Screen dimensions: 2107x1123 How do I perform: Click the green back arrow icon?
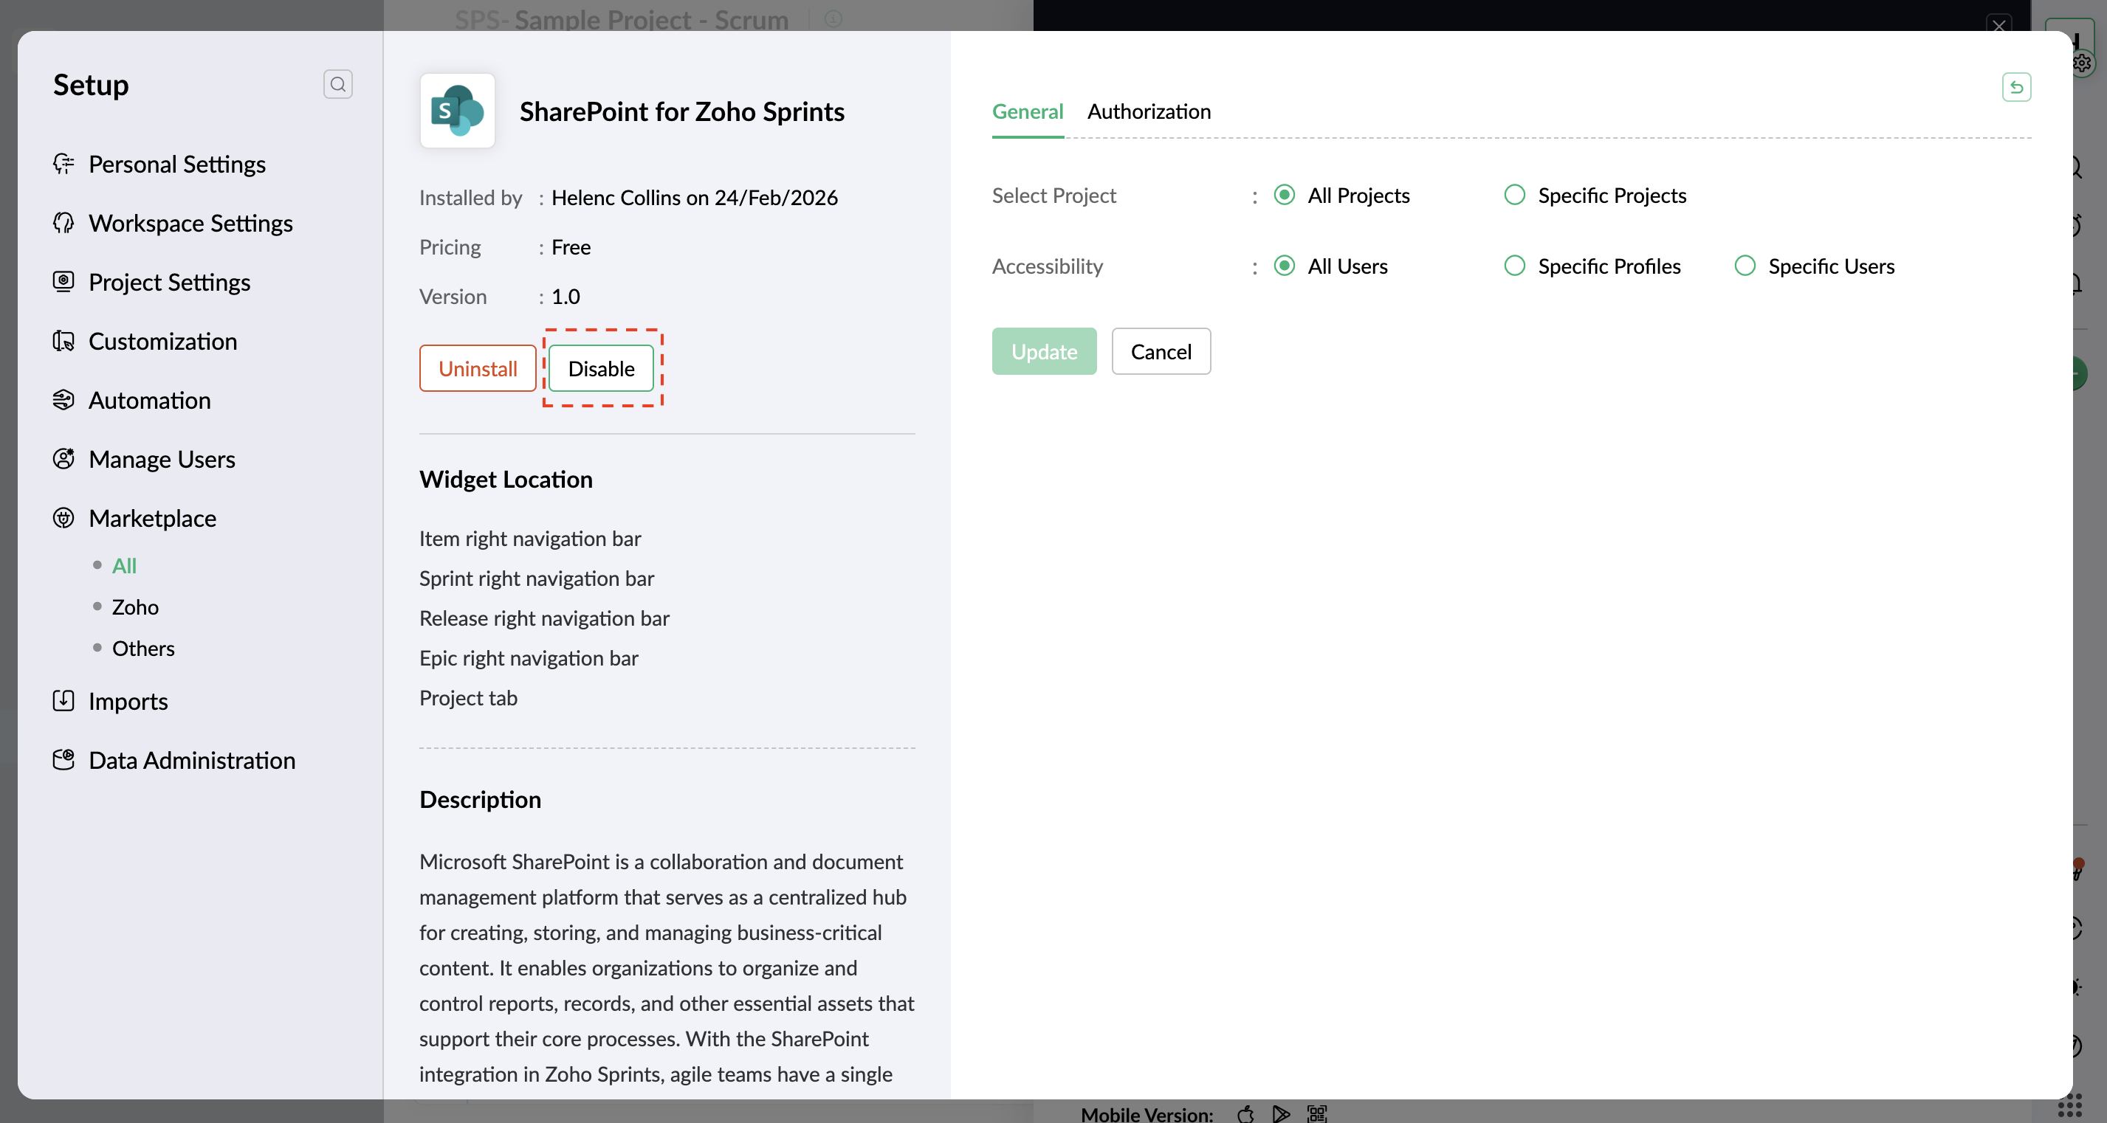(2015, 86)
